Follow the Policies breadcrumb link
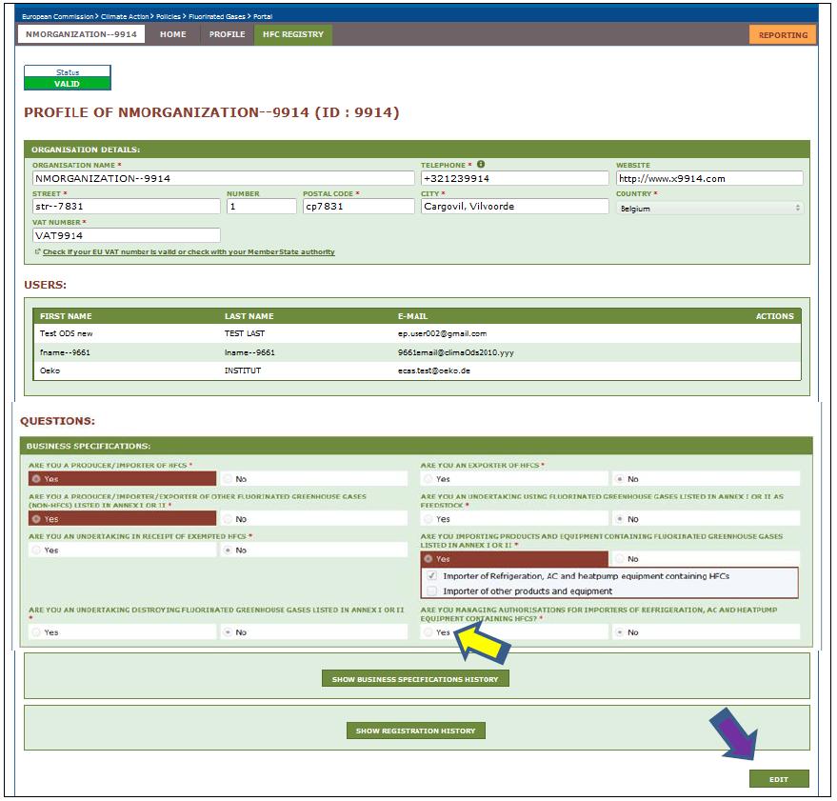The image size is (837, 801). tap(169, 16)
